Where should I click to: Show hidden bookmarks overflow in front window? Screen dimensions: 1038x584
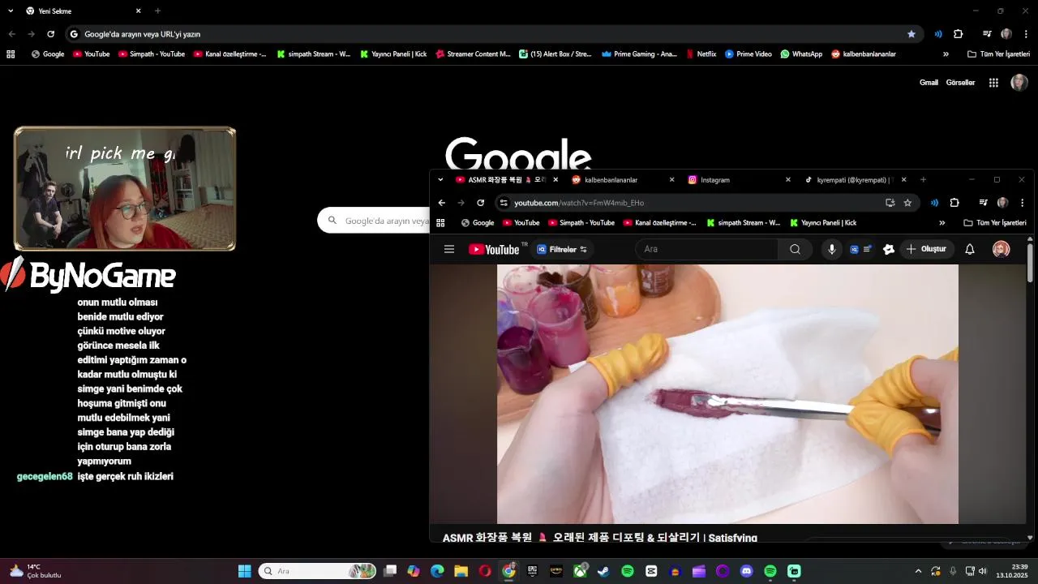click(x=941, y=223)
